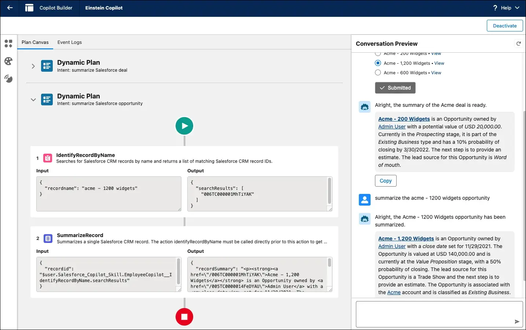Screen dimensions: 526x330
Task: Click the Copilot avatar beside 'Acme deal is ready'
Action: [x=365, y=107]
